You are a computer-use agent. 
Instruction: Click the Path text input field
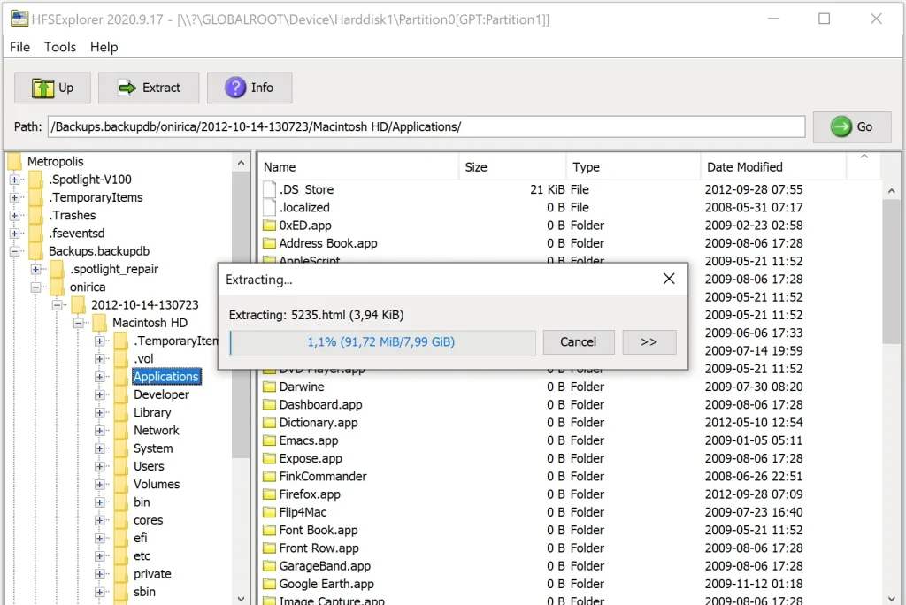click(x=426, y=126)
